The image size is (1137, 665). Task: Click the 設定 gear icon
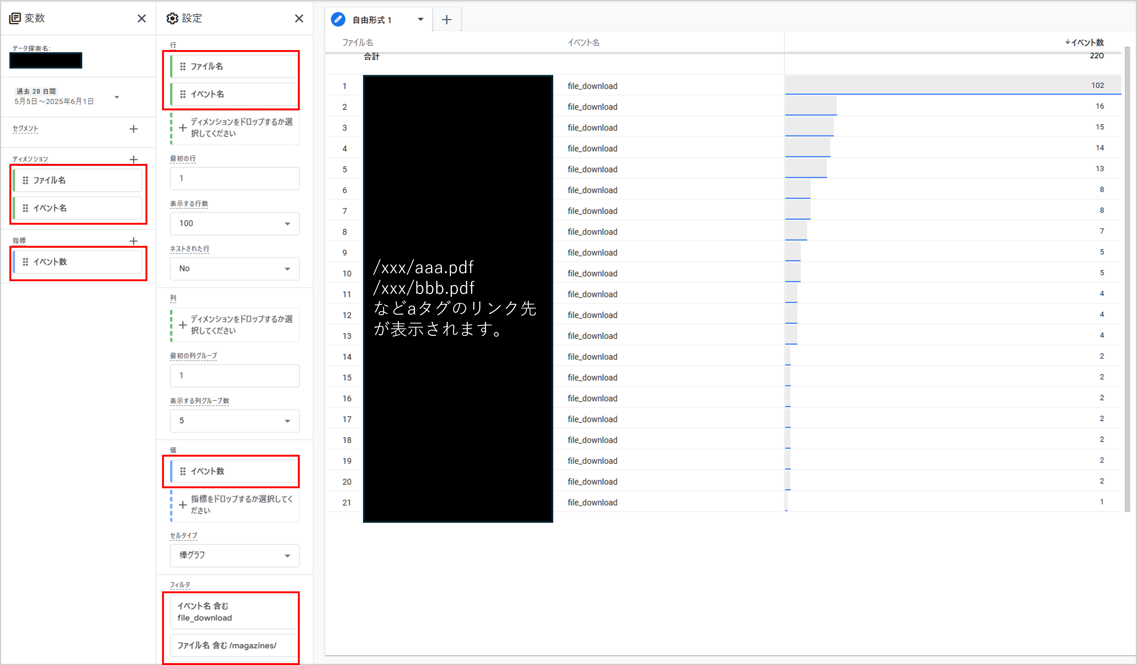172,18
